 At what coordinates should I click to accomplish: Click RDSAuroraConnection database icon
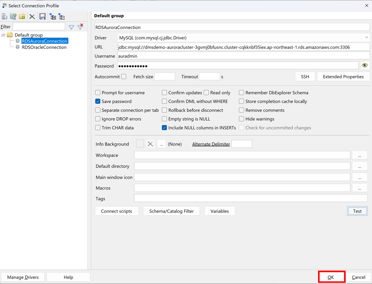[18, 41]
